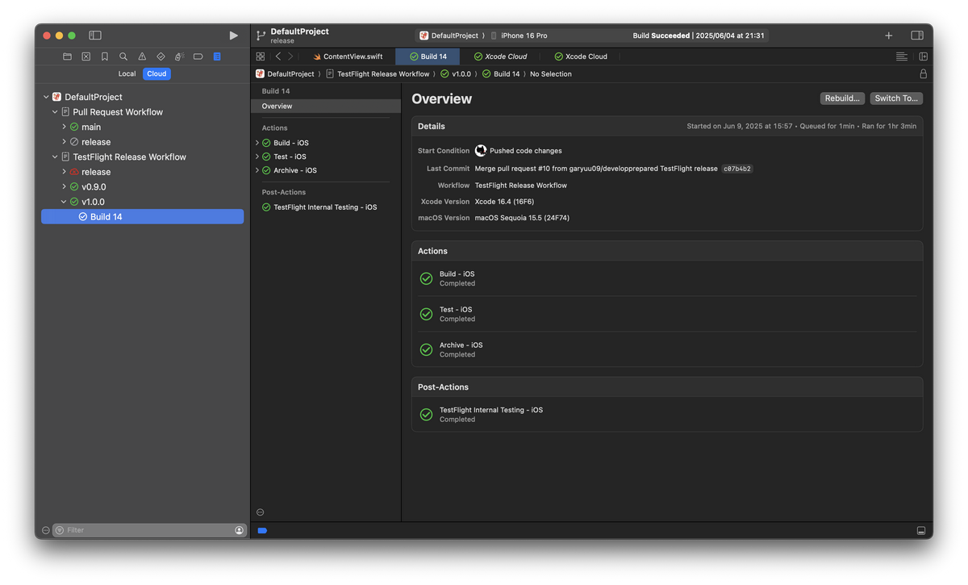Open the non-italic Xcode Cloud tab
The image size is (968, 585).
click(x=581, y=56)
